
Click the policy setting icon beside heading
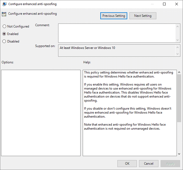tap(4, 14)
